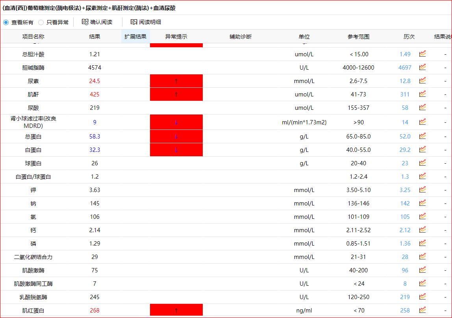Click the 结果 column header
452x318 pixels.
pyautogui.click(x=94, y=37)
